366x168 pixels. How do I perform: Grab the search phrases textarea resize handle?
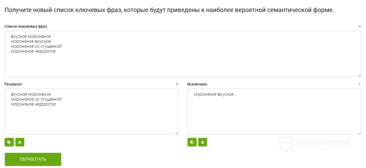point(359,75)
